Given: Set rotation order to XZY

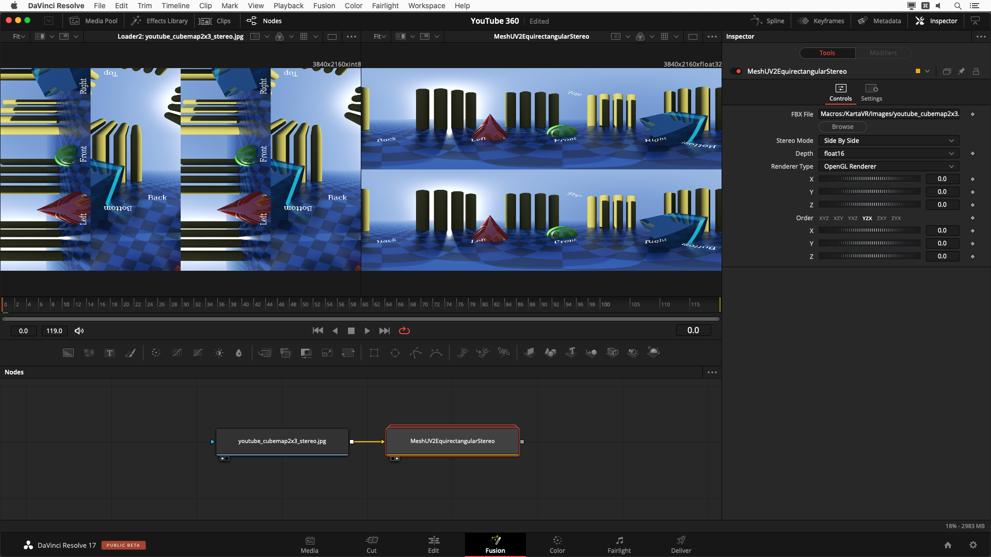Looking at the screenshot, I should (x=838, y=218).
